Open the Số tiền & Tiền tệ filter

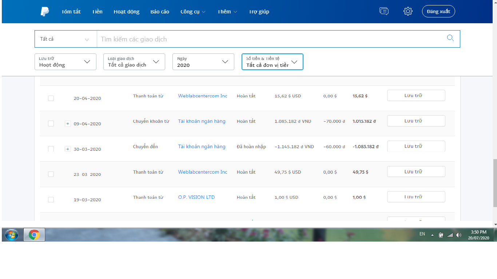[x=273, y=62]
